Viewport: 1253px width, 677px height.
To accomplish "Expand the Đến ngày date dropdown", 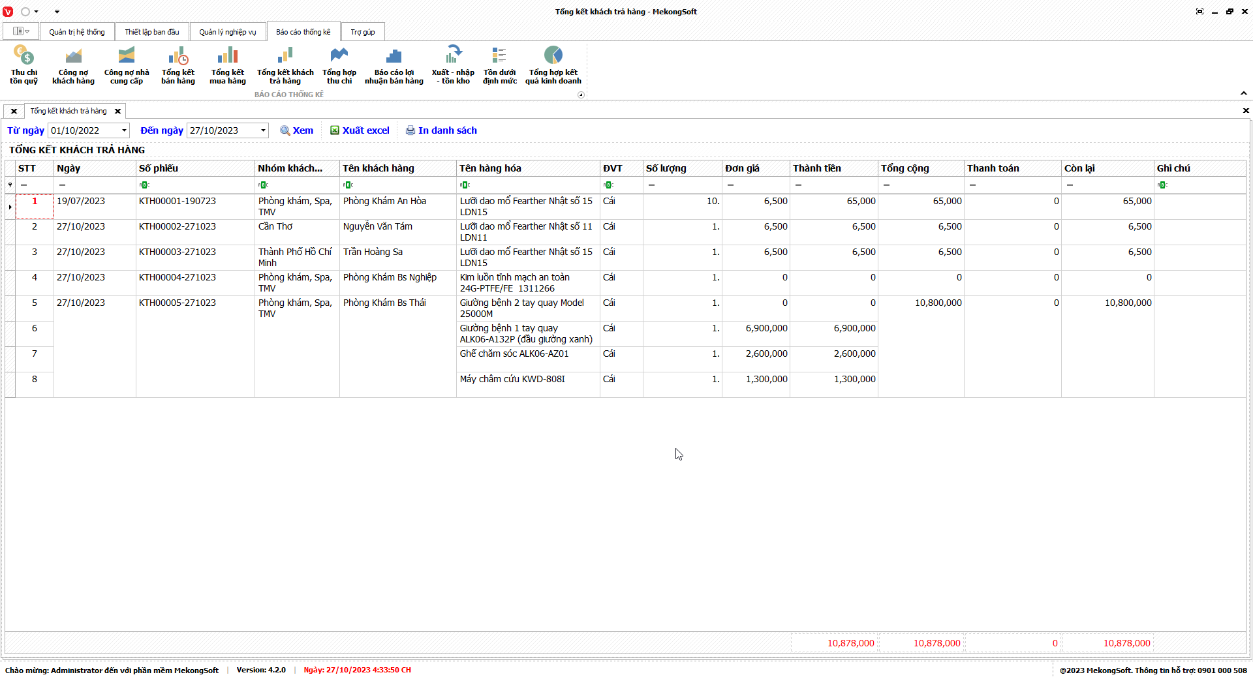I will point(263,130).
